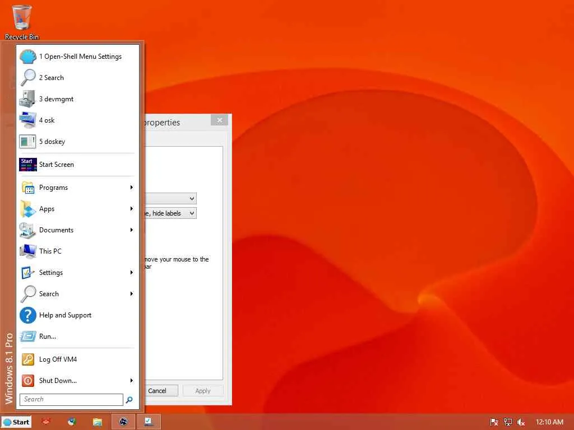Expand the Apps submenu arrow
The image size is (574, 430).
(131, 208)
